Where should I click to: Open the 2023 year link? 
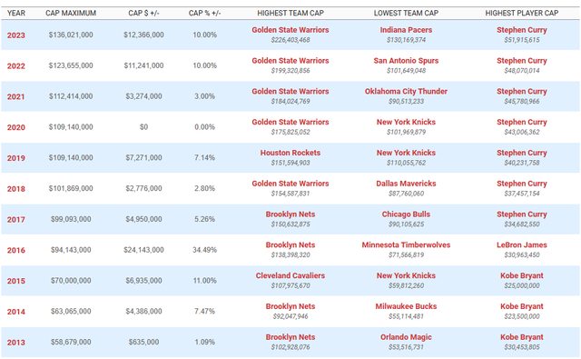(16, 35)
